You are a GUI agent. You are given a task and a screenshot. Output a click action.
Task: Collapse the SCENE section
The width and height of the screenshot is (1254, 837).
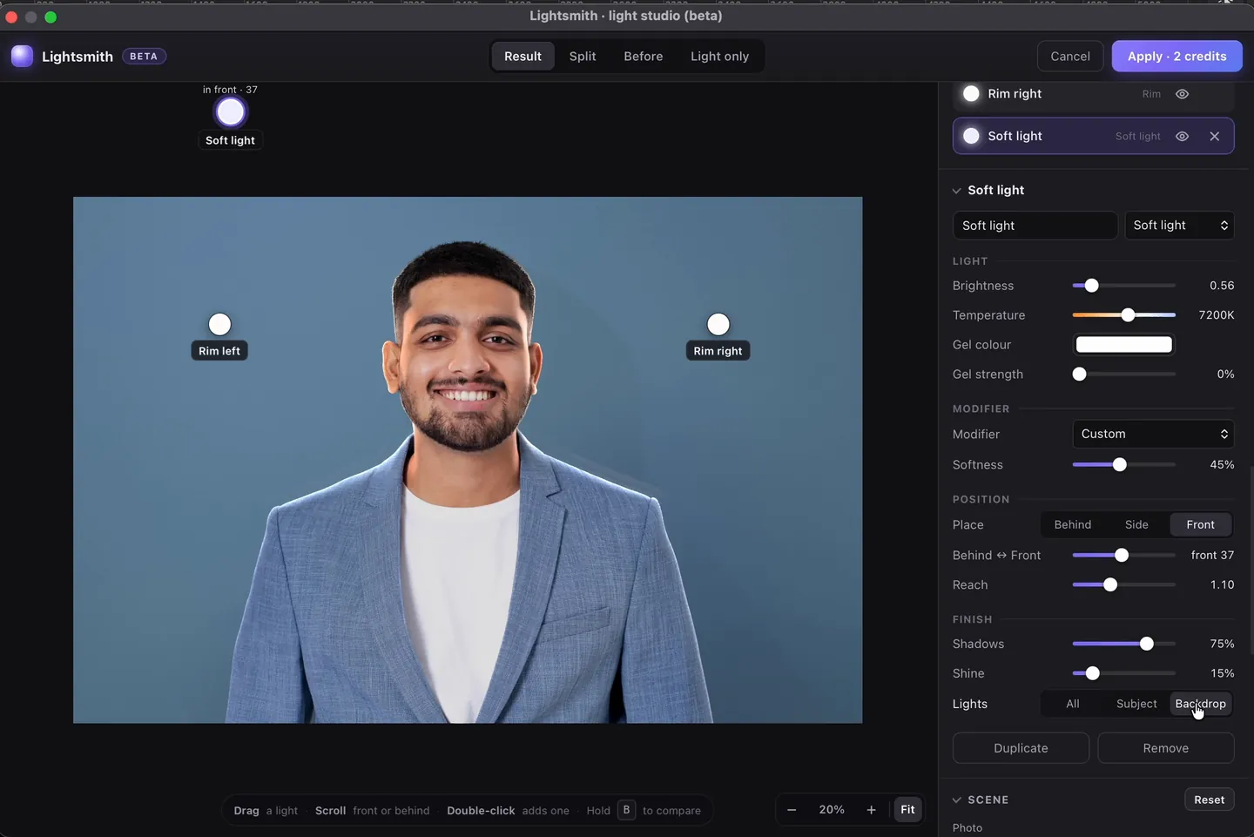pos(957,800)
